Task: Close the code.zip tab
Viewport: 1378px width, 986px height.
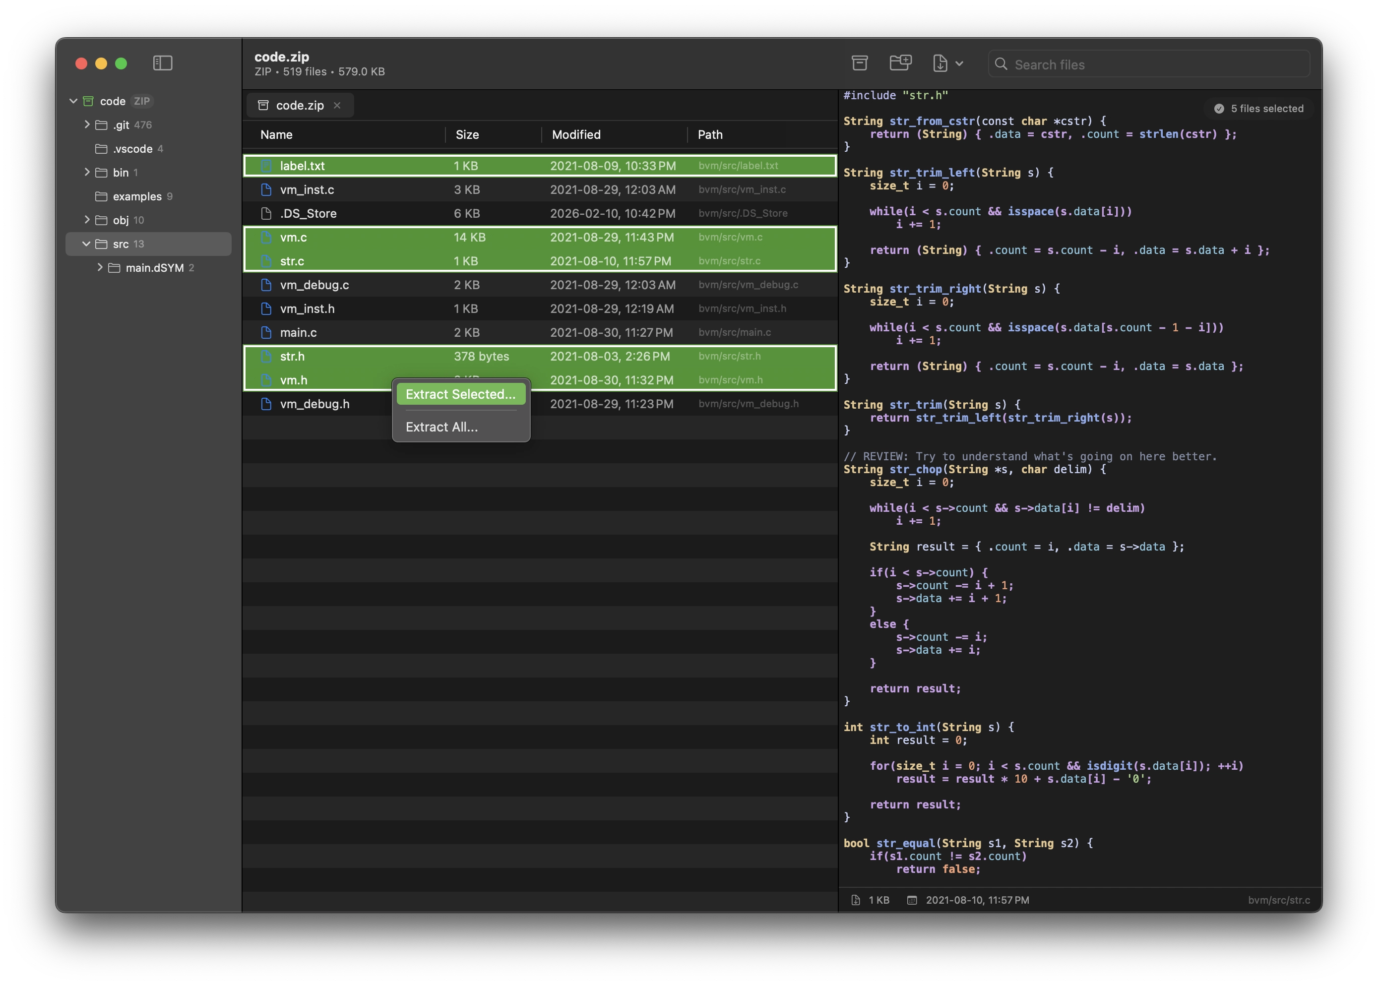Action: click(x=337, y=106)
